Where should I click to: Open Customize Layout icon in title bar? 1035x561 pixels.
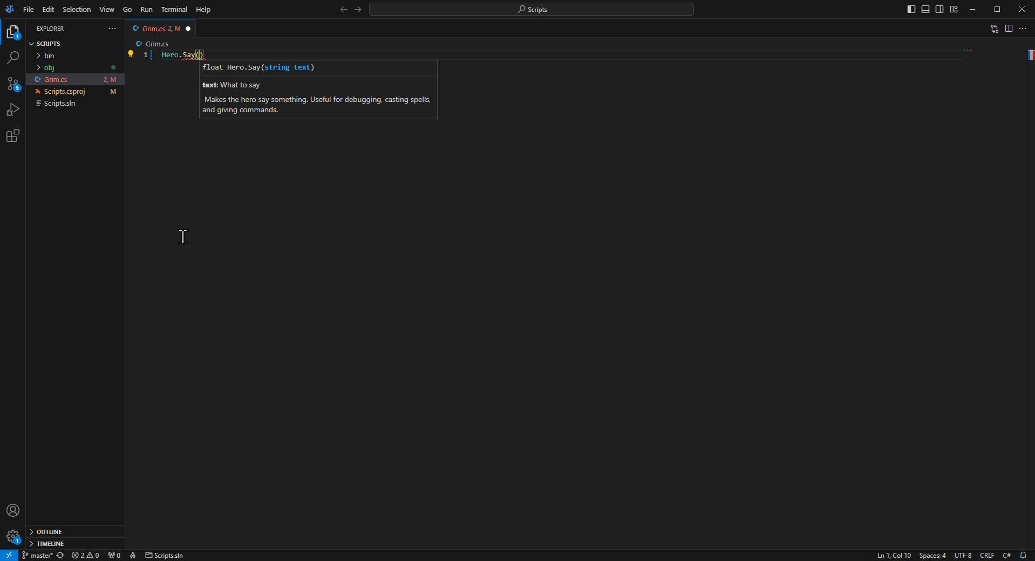coord(954,9)
